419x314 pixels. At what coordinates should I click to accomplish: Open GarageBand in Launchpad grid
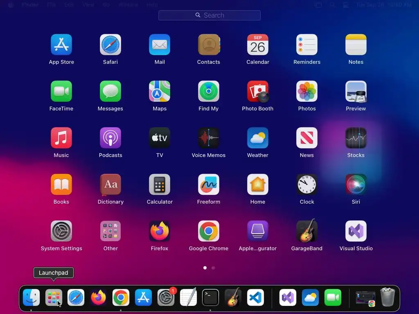click(307, 231)
